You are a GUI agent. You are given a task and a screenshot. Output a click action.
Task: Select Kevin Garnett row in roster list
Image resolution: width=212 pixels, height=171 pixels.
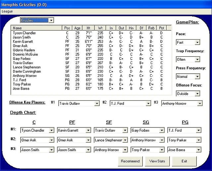[91, 42]
